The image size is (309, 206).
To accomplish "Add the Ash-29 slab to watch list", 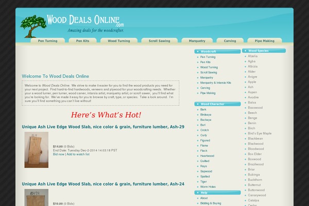I will click(78, 154).
